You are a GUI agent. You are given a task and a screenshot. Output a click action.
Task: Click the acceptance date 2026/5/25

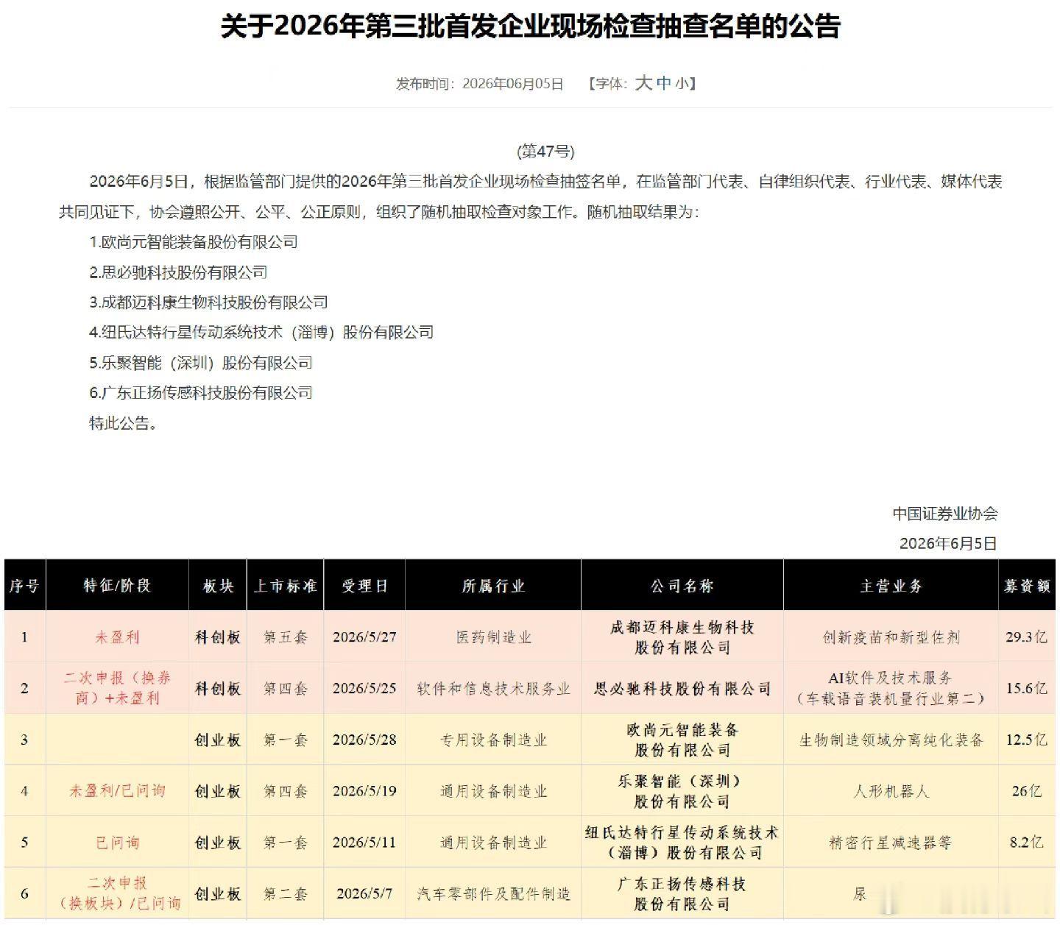pyautogui.click(x=364, y=689)
